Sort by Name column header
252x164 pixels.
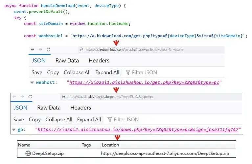pyautogui.click(x=24, y=145)
